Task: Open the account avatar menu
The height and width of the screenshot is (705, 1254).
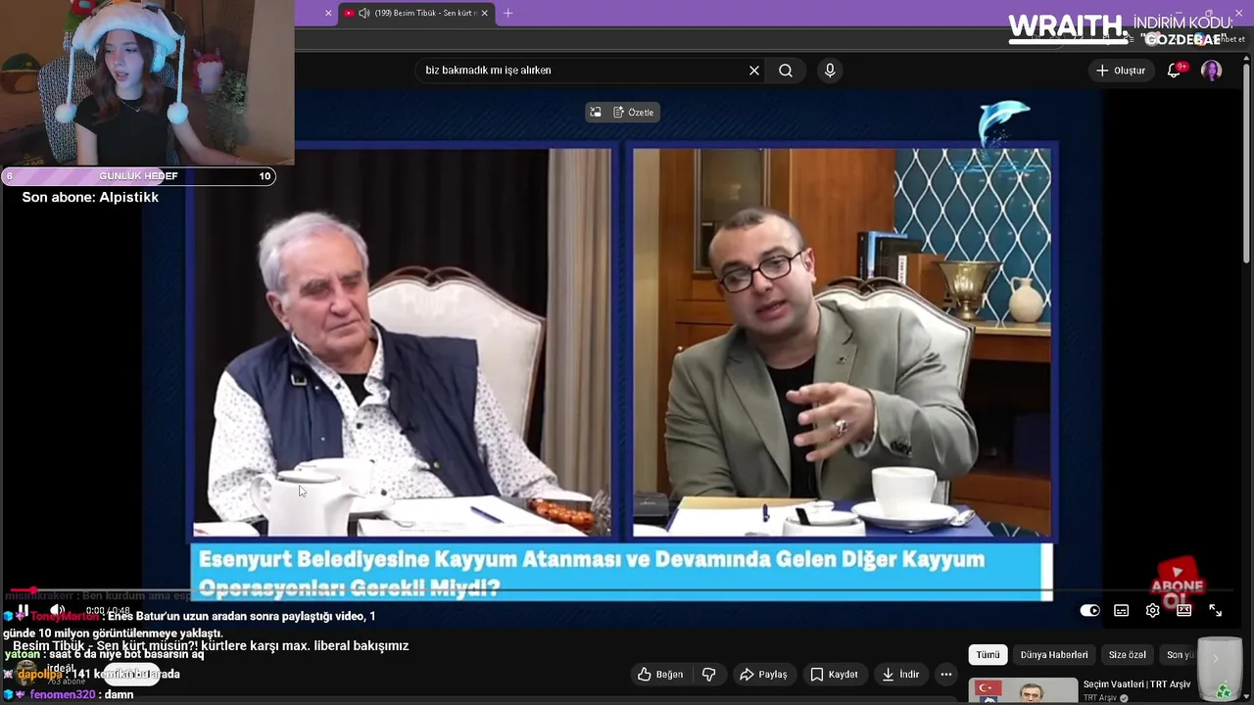Action: click(1212, 70)
